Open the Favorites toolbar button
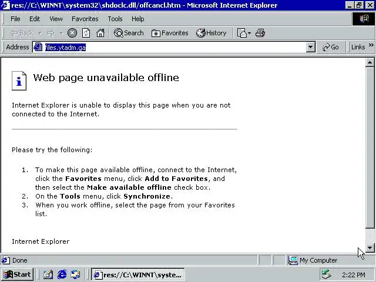Screen dimensions: 376x282 [x=170, y=33]
